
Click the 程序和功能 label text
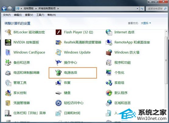122,63
